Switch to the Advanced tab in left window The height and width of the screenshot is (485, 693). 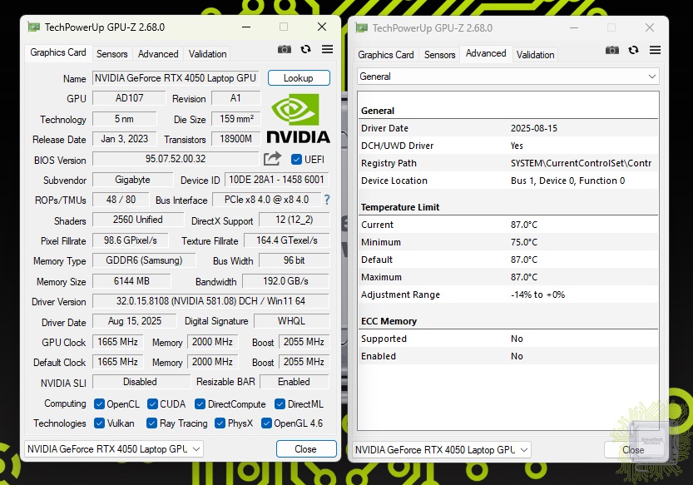pos(158,54)
